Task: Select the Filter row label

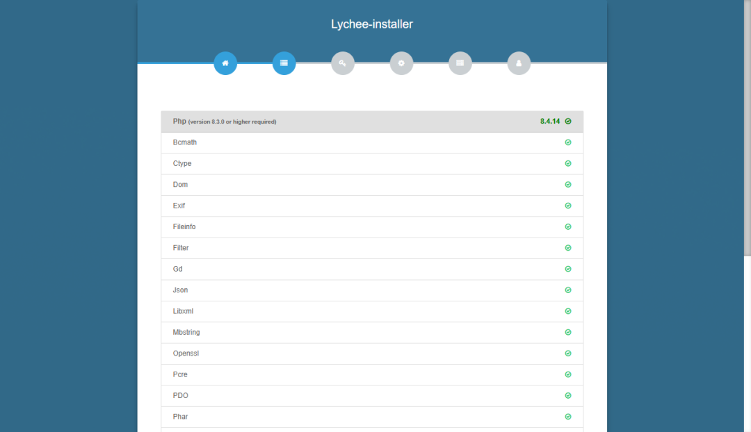Action: point(181,248)
